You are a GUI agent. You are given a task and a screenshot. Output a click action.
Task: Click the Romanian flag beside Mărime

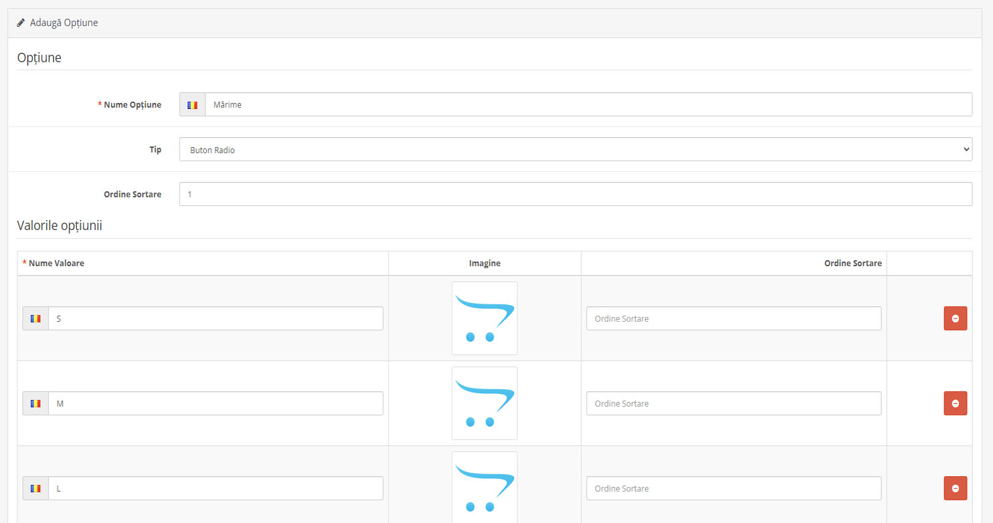click(193, 104)
